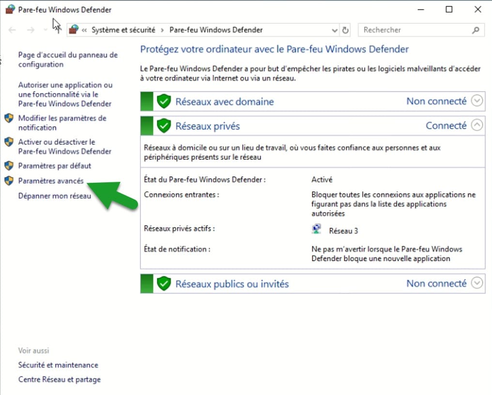Click the Connexions entrantes label
The image size is (492, 395).
pyautogui.click(x=182, y=194)
